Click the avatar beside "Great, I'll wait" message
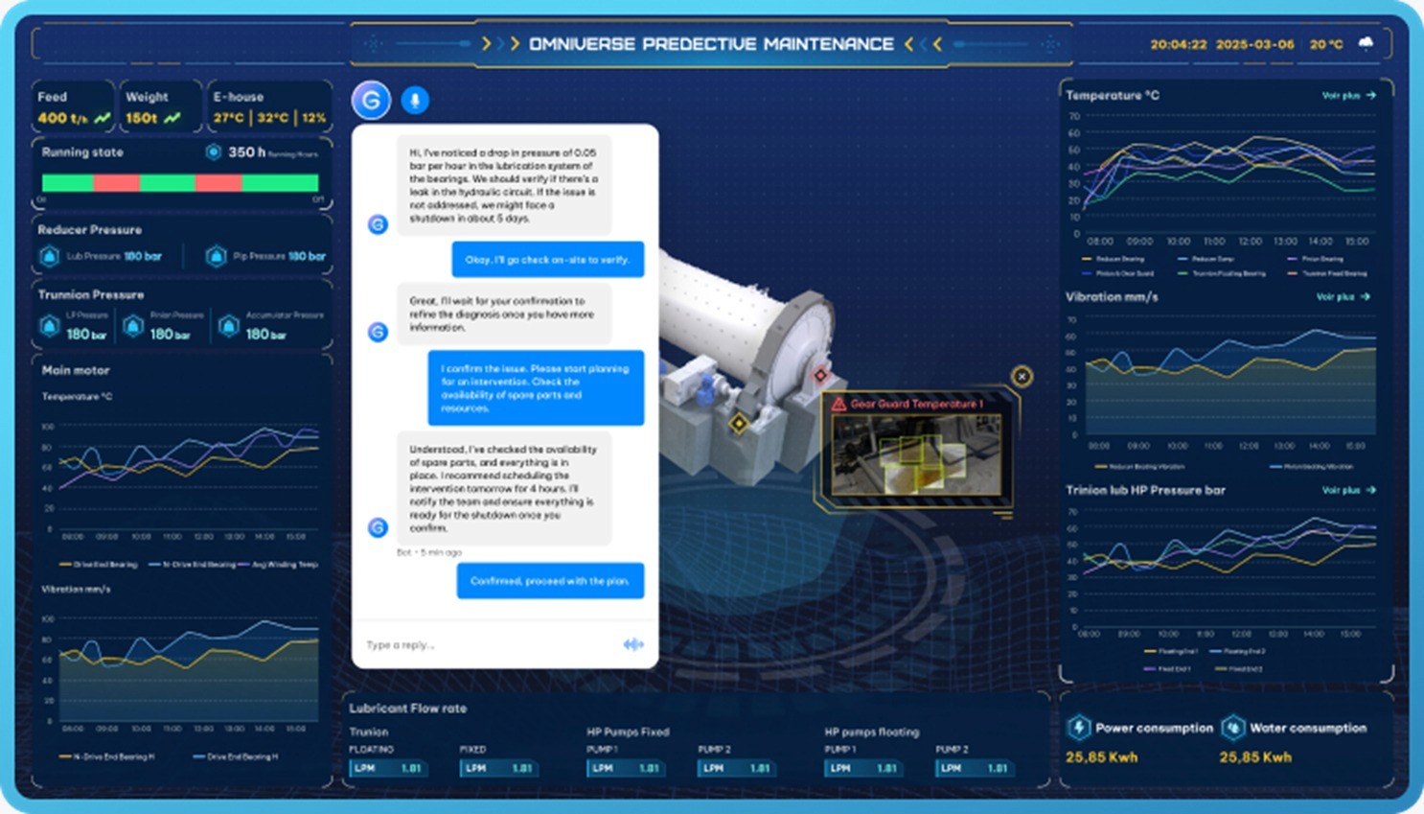 point(378,332)
